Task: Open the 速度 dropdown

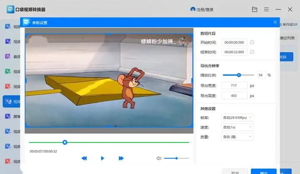Action: [x=237, y=127]
